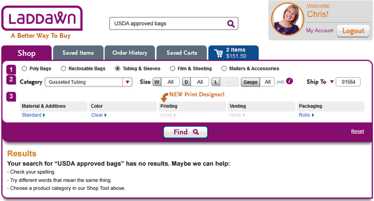
Task: Click the Gauge button
Action: (x=250, y=82)
